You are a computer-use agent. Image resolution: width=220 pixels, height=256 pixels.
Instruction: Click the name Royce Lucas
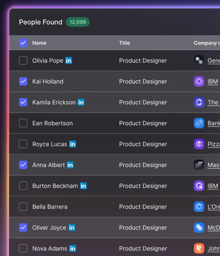tap(50, 144)
